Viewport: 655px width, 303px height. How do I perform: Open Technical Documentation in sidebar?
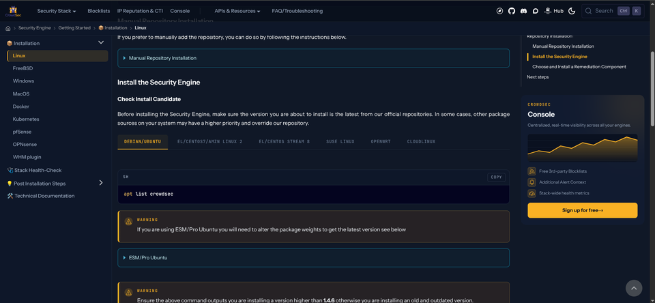(x=41, y=196)
